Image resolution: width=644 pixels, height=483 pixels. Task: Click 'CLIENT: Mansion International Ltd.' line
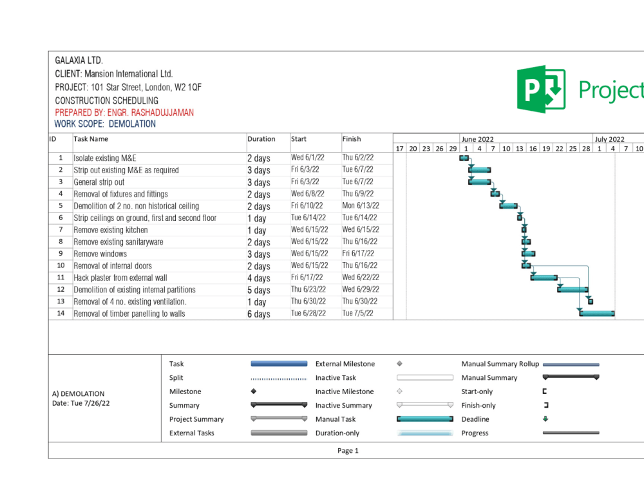pos(114,74)
